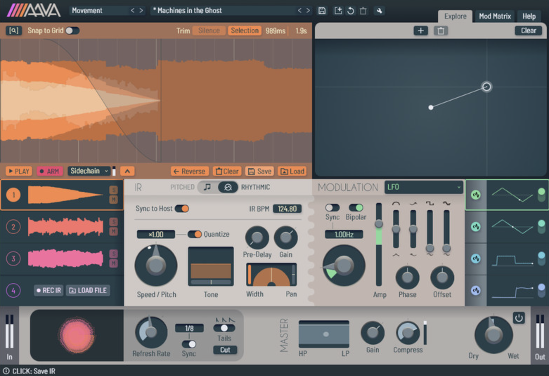549x376 pixels.
Task: Click the Save IR button
Action: coord(260,171)
